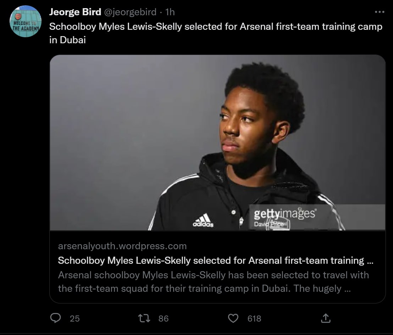Open the Myles Lewis-Skelly article photo
The height and width of the screenshot is (335, 393).
tap(217, 142)
